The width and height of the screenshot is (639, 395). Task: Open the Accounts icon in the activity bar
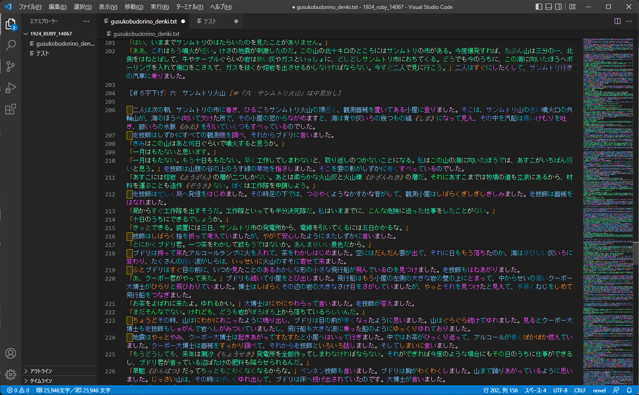tap(11, 353)
